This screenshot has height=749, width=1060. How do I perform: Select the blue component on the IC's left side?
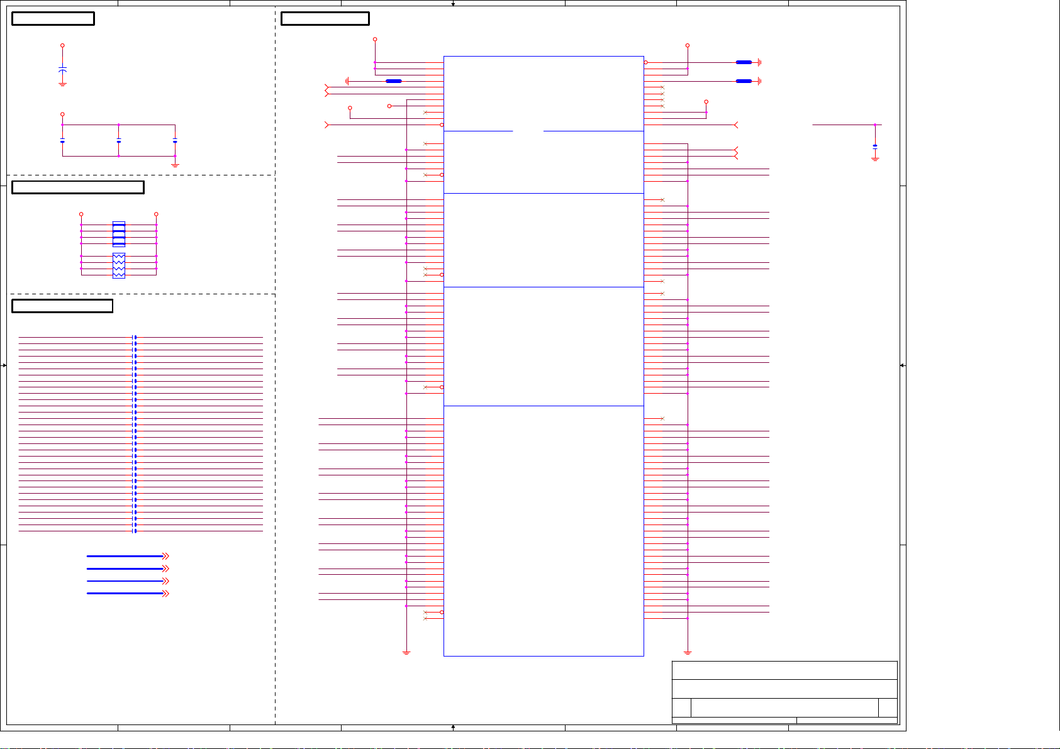tap(394, 81)
